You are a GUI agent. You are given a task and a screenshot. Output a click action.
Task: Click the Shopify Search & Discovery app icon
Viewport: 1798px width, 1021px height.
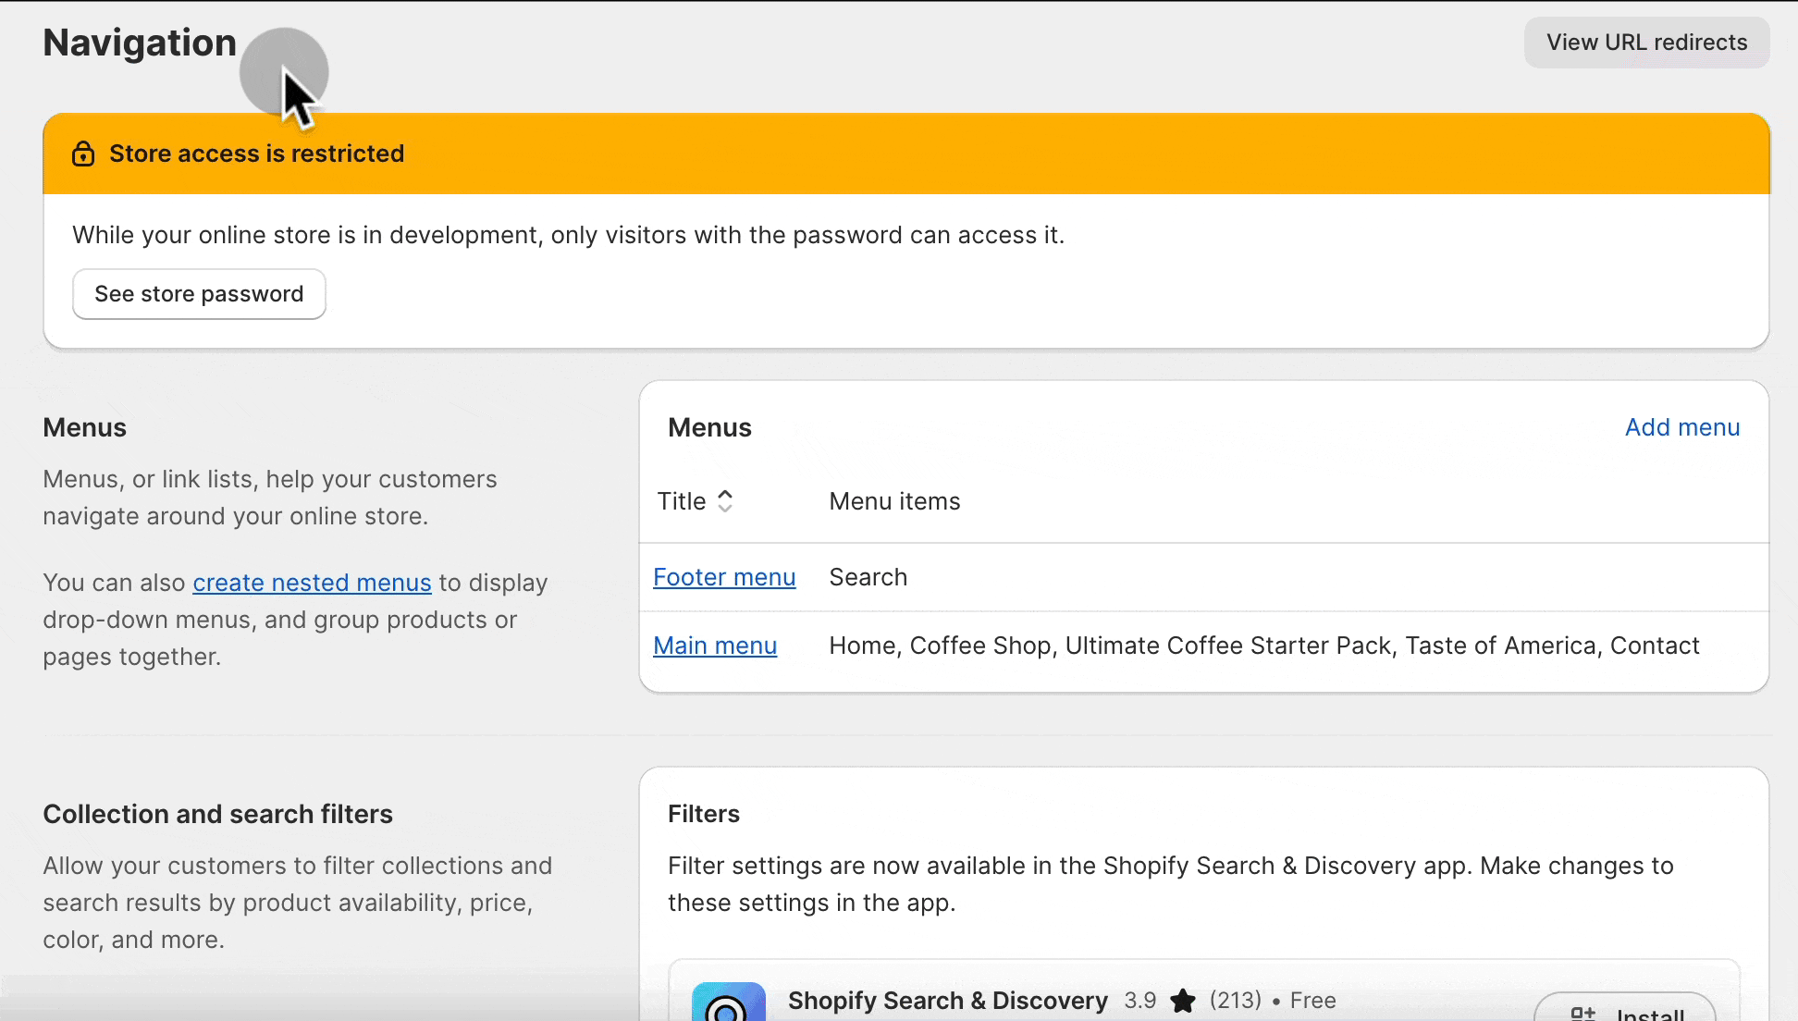[x=728, y=1003]
